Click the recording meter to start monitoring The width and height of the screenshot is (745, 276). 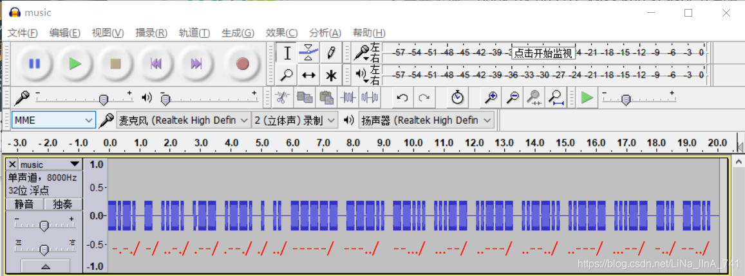point(544,53)
